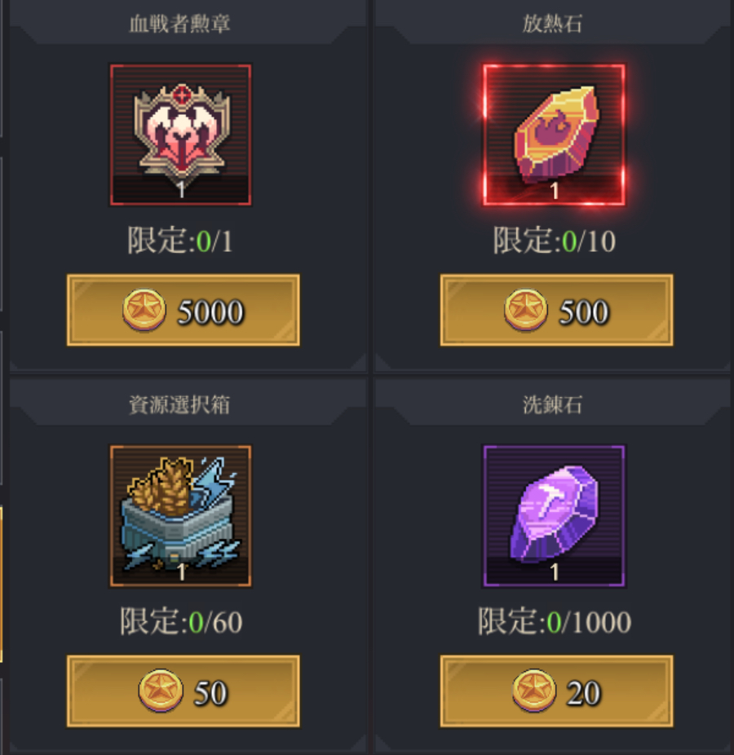Open the 資源選択箱 title header
Screen dimensions: 734x755
coord(179,405)
